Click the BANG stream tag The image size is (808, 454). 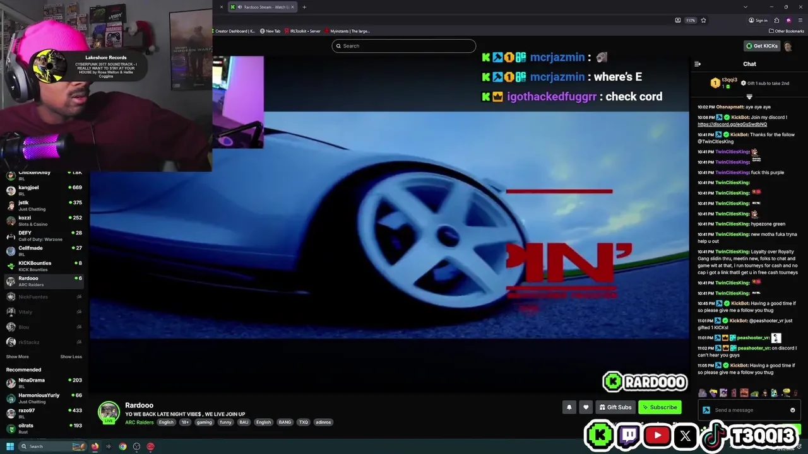pyautogui.click(x=285, y=422)
